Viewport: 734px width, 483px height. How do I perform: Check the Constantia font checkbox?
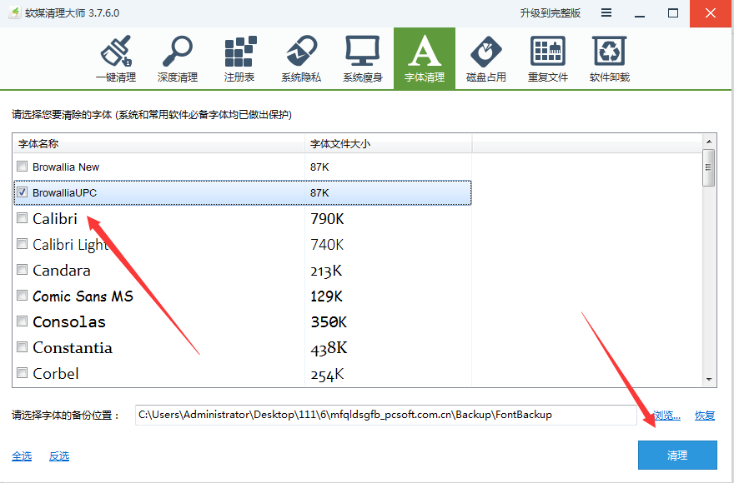pos(22,346)
